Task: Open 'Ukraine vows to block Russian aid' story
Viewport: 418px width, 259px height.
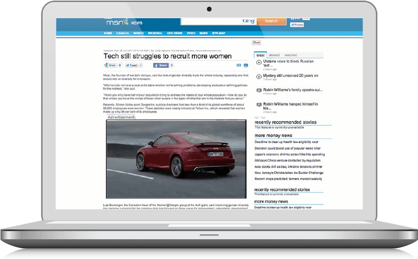Action: click(x=288, y=63)
